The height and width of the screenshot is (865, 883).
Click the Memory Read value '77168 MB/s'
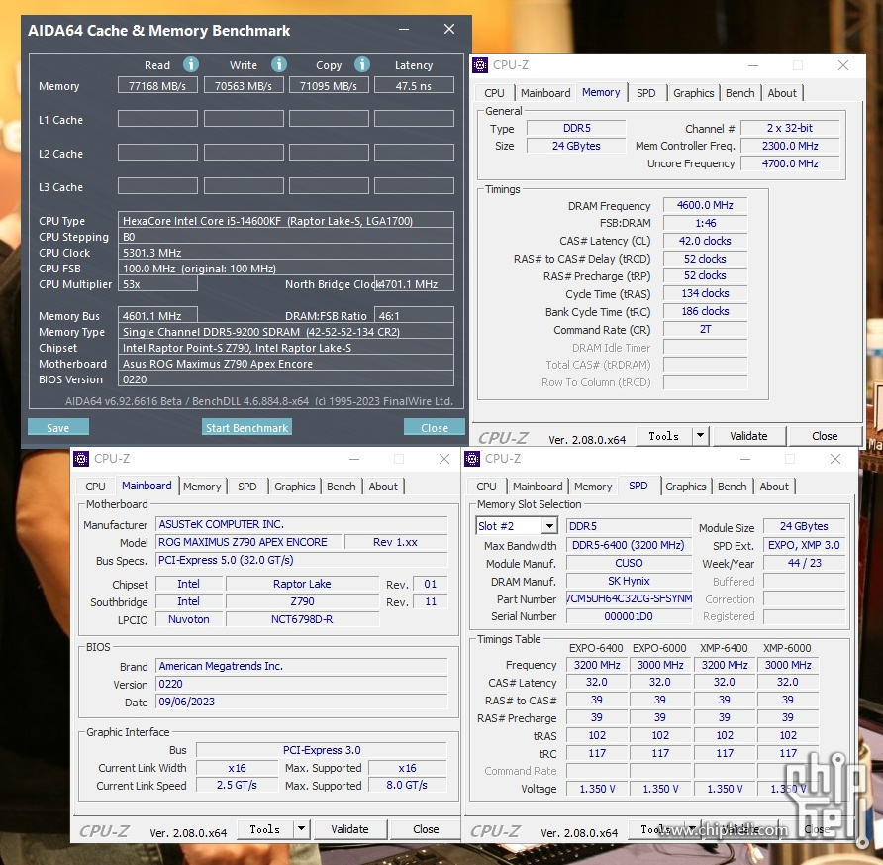(157, 85)
